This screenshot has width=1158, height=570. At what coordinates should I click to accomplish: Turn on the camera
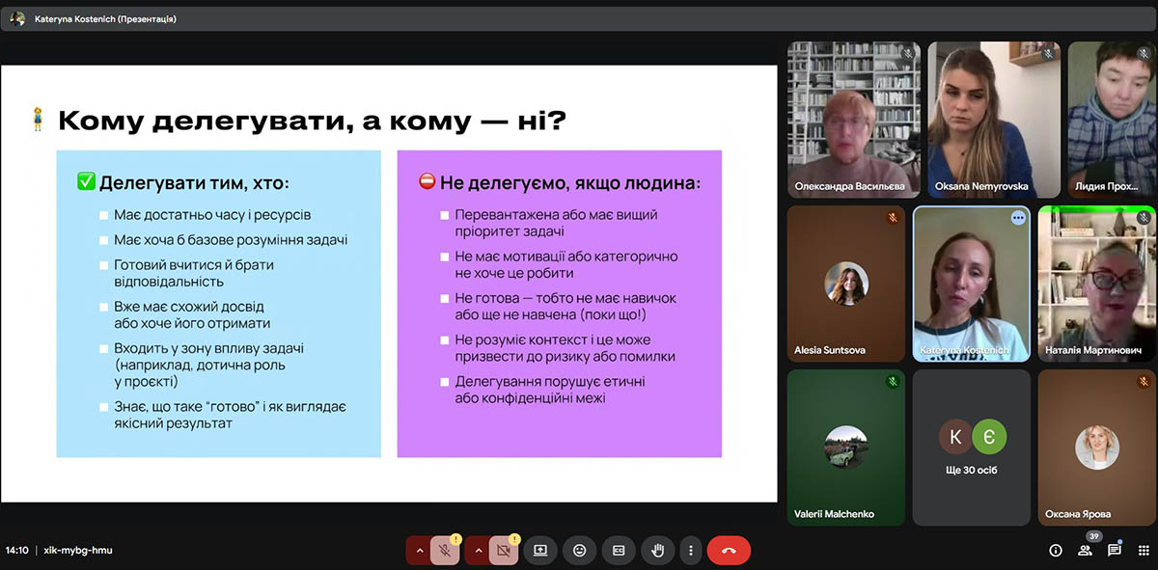pyautogui.click(x=503, y=550)
